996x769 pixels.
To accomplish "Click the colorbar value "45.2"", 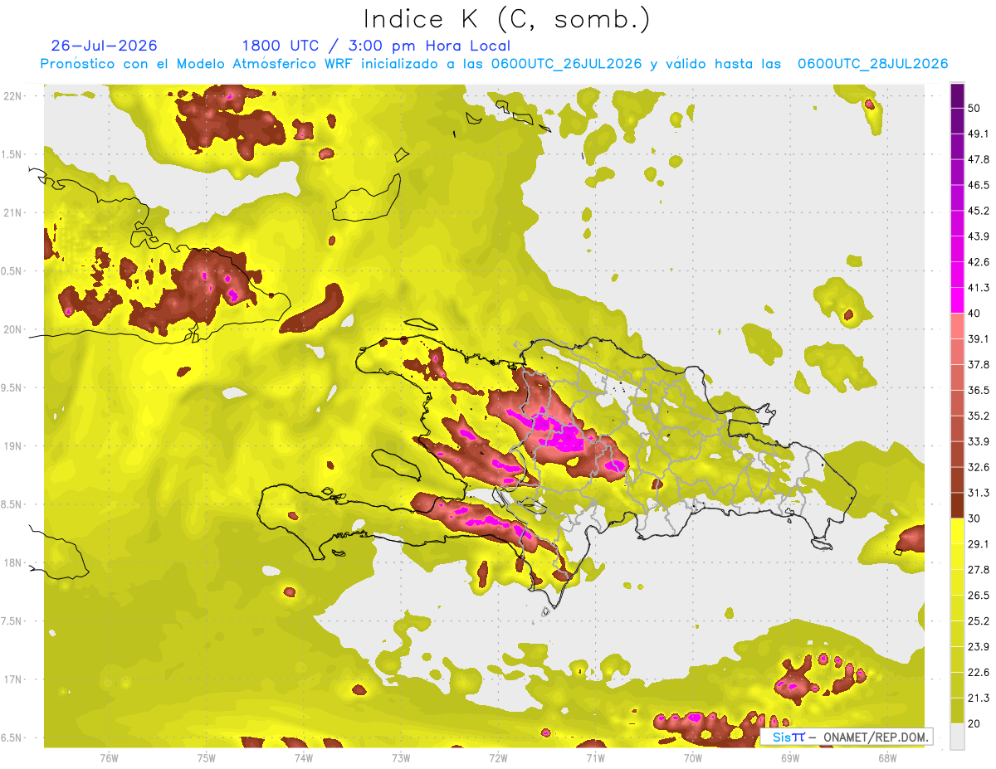I will click(x=979, y=211).
